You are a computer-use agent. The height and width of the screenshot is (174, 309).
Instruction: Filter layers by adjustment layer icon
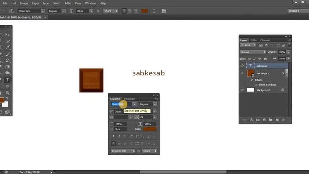(266, 45)
